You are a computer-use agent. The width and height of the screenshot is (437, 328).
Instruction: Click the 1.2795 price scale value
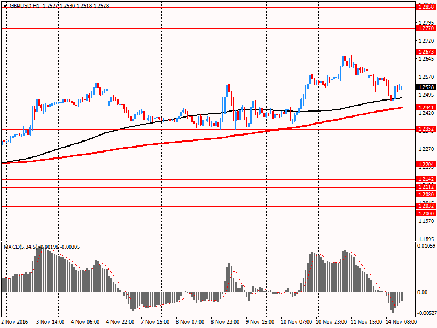click(426, 22)
